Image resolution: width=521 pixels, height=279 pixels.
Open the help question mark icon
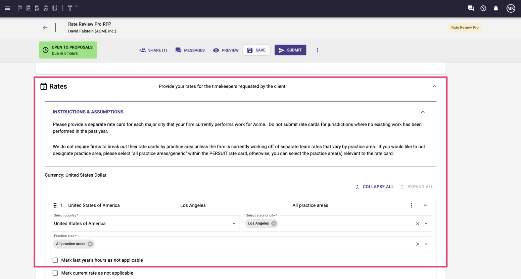[x=483, y=8]
